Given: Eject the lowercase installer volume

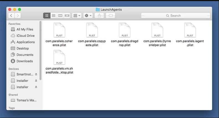Looking at the screenshot, I should point(36,81).
